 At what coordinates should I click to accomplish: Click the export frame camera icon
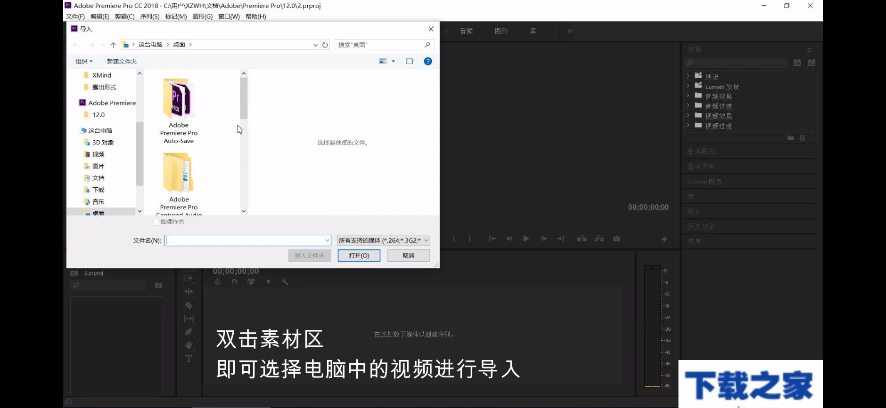click(x=616, y=239)
